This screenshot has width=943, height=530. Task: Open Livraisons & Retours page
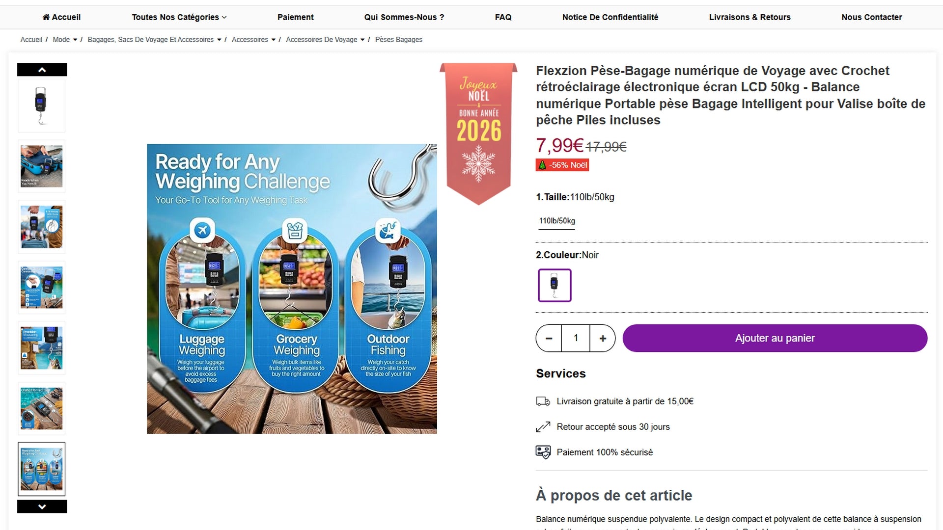pyautogui.click(x=749, y=17)
